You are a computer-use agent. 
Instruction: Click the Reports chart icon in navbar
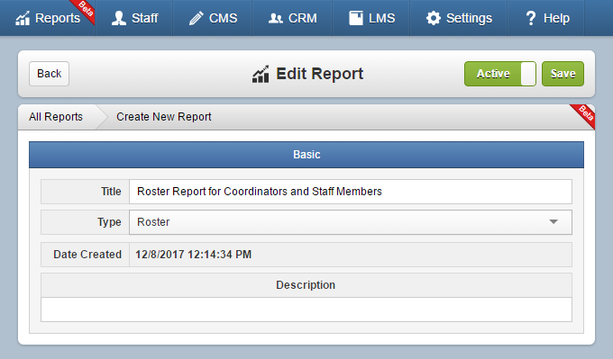pyautogui.click(x=23, y=18)
